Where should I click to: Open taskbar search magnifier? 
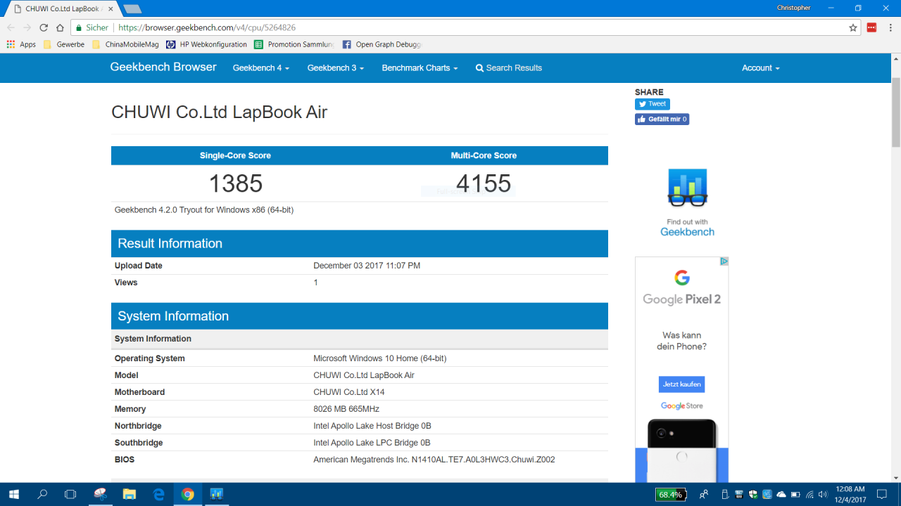(x=42, y=494)
